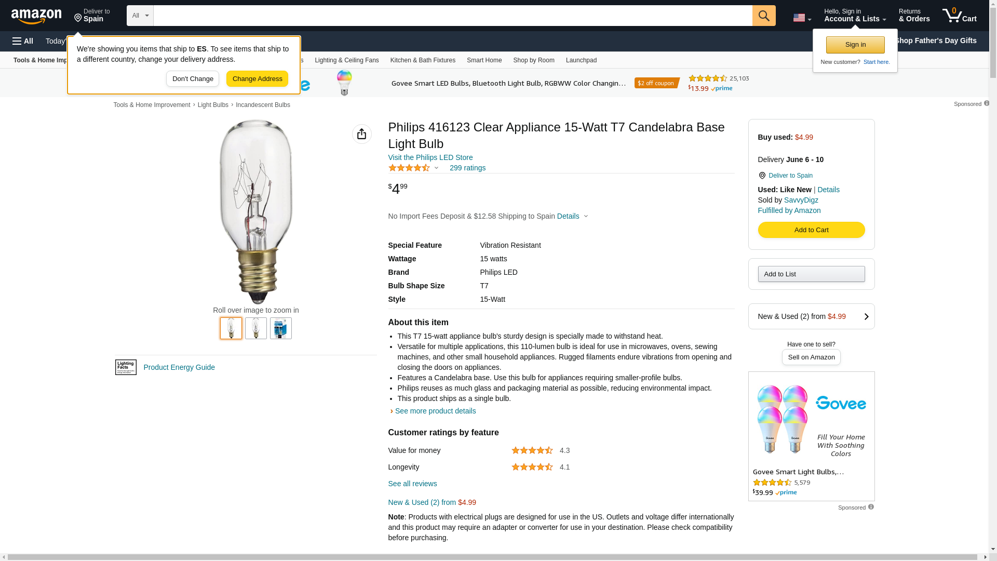Open the search category All dropdown
The height and width of the screenshot is (561, 997).
140,16
